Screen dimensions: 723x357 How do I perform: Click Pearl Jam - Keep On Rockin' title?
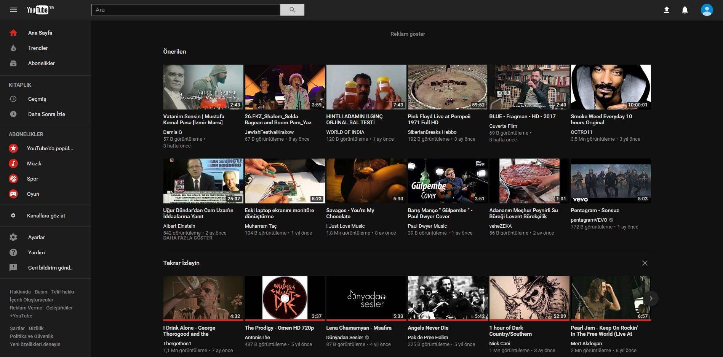click(x=604, y=331)
